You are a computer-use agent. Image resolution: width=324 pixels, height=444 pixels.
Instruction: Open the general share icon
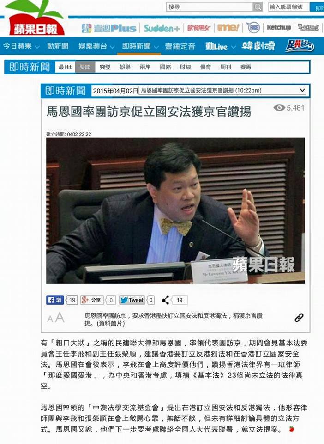pos(166,300)
